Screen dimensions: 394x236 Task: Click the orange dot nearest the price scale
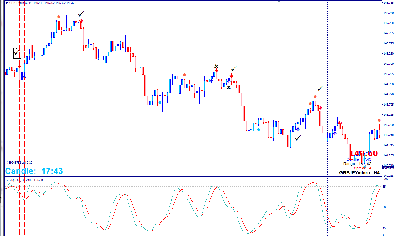(379, 120)
